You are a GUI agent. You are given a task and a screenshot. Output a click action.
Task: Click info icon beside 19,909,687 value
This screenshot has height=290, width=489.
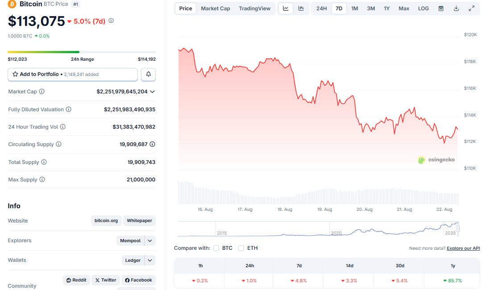(x=152, y=144)
